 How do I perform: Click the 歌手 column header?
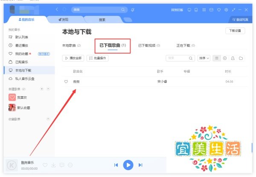(x=160, y=71)
